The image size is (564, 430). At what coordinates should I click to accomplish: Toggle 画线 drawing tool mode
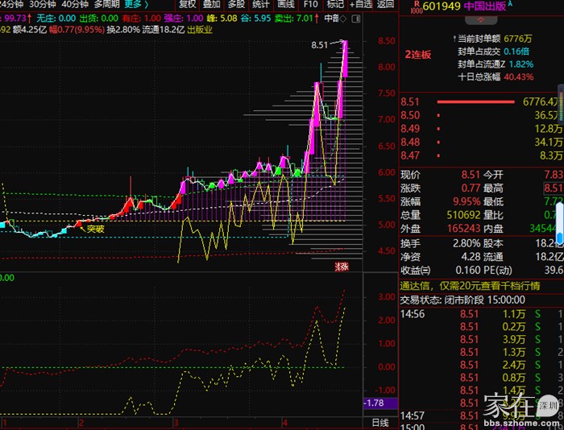[x=285, y=5]
